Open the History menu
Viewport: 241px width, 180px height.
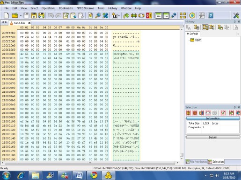point(113,8)
